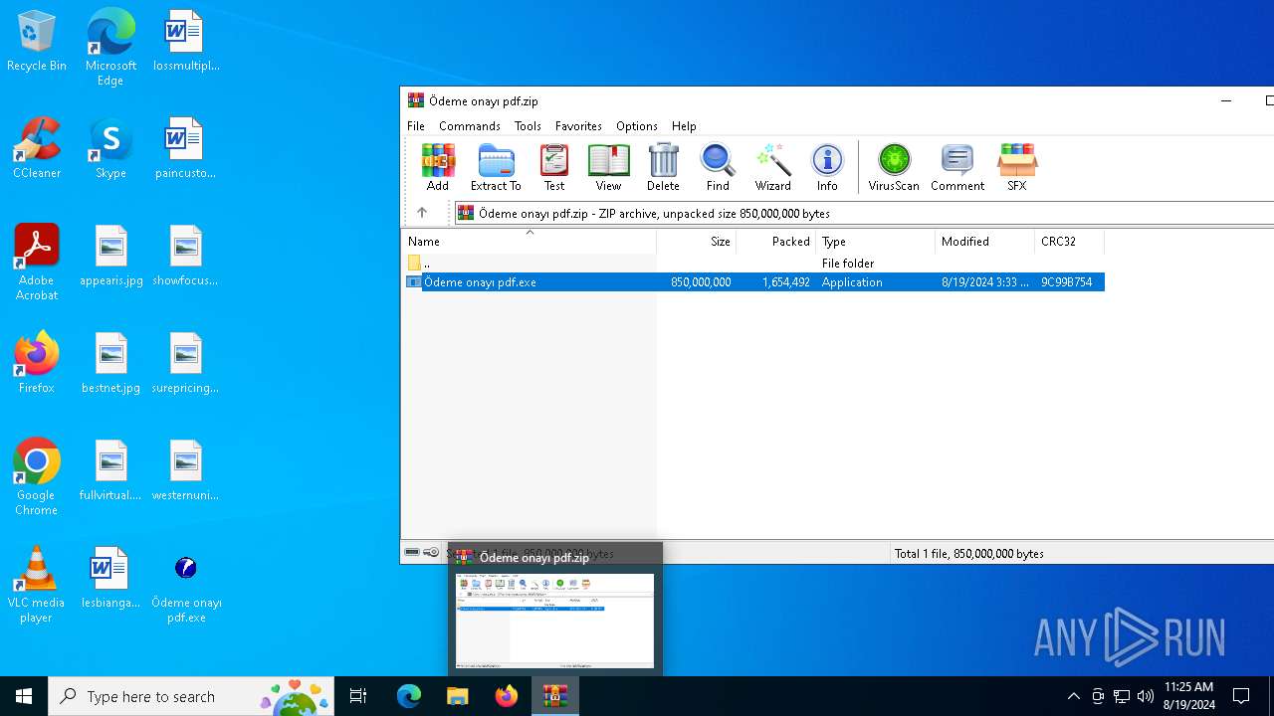The height and width of the screenshot is (716, 1274).
Task: Click the Windows Start button
Action: coord(24,696)
